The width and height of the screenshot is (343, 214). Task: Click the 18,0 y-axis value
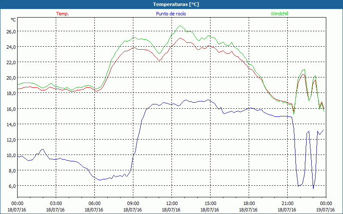click(11, 93)
